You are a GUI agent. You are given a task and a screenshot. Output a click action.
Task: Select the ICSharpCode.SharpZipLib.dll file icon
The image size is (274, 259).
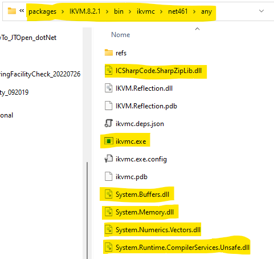pyautogui.click(x=109, y=71)
